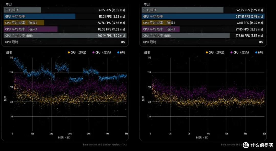Screen dimensions: 276x151
Task: Select the GPU 限制 label in the right panel
Action: 150,42
